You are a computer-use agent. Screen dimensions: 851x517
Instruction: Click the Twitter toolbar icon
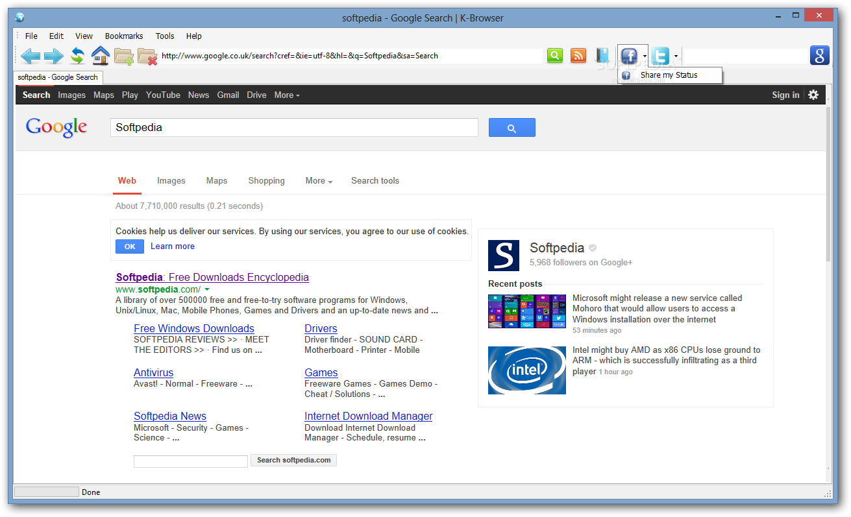tap(661, 56)
